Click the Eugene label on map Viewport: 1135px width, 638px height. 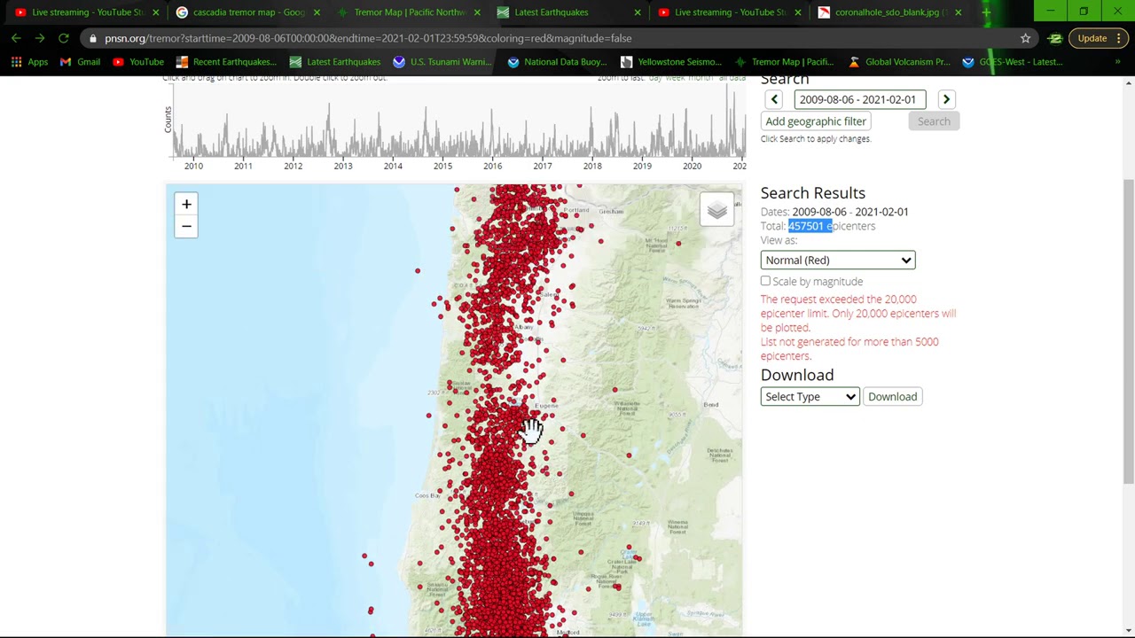(x=546, y=406)
